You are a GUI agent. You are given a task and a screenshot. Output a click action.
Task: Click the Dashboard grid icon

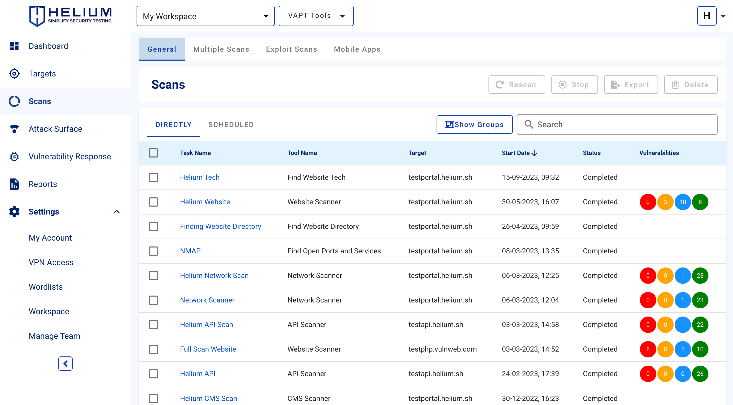(x=14, y=46)
